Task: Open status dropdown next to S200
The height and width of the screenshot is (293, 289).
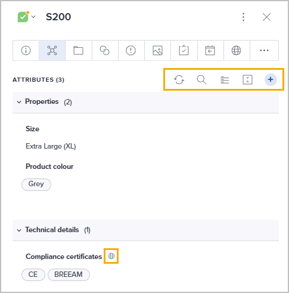Action: tap(33, 17)
